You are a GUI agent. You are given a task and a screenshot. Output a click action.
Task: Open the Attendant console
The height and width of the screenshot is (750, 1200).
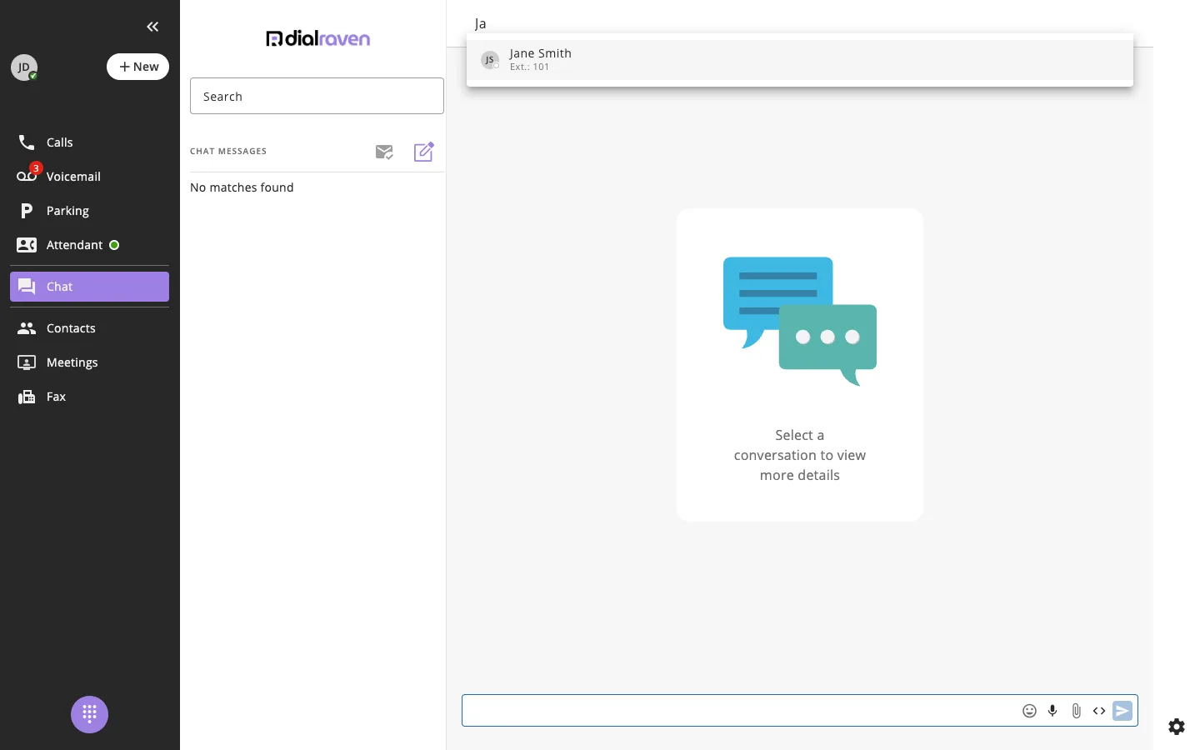point(89,245)
